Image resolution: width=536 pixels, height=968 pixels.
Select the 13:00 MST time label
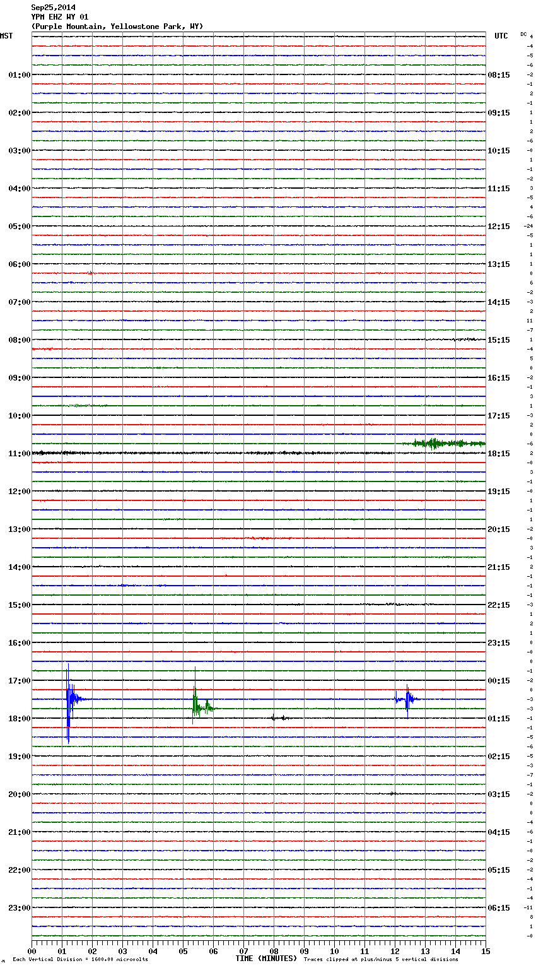point(20,529)
